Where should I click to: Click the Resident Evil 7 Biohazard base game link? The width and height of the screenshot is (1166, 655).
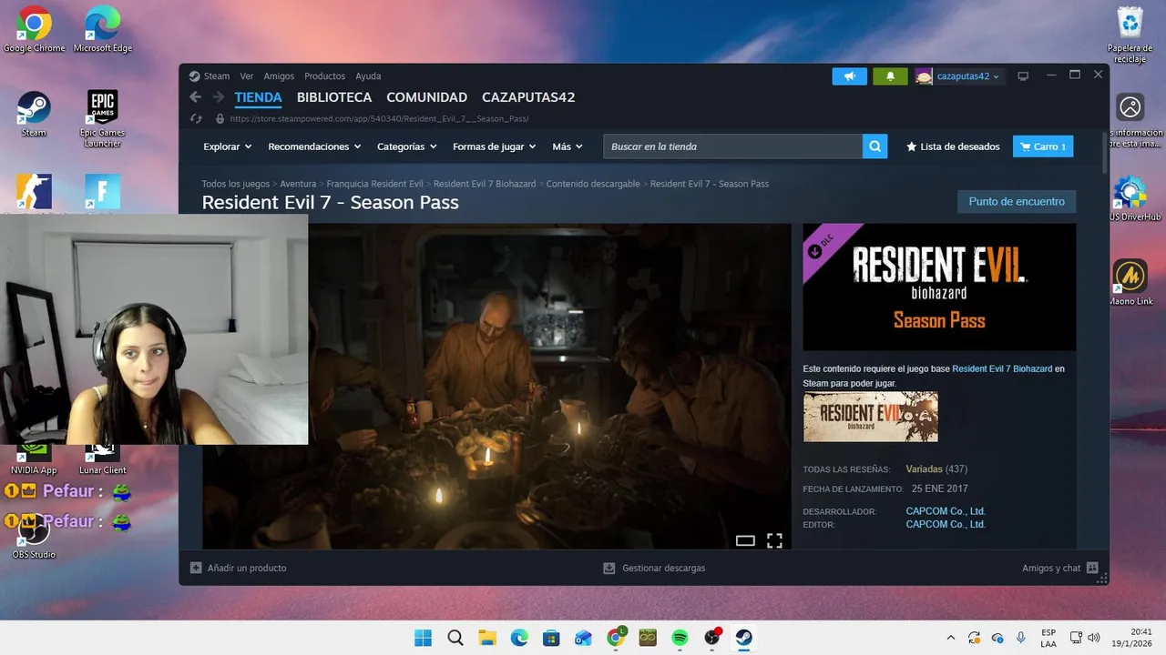(x=1002, y=369)
